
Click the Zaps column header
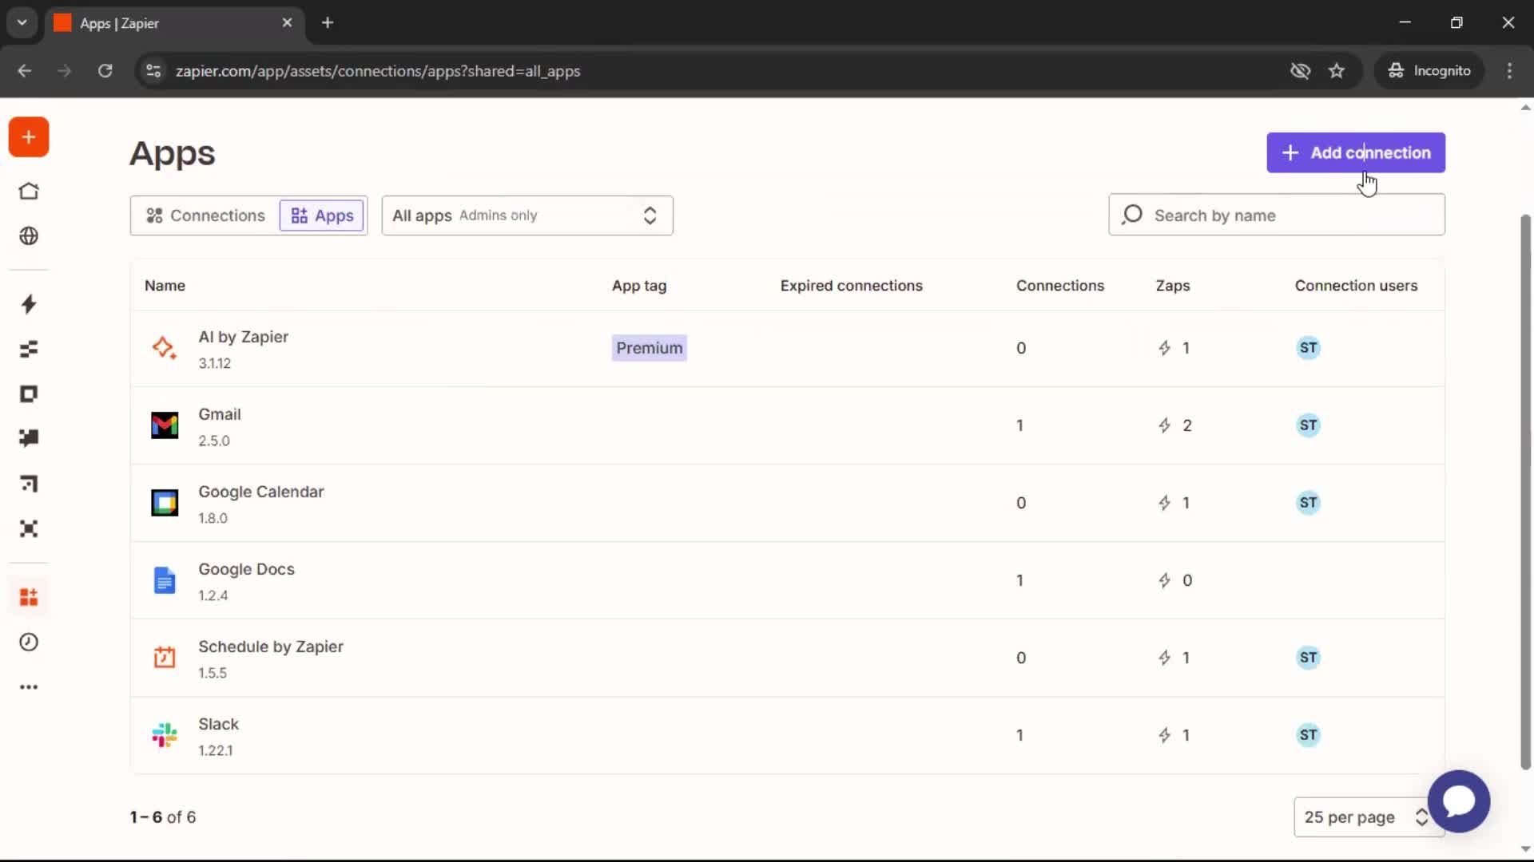coord(1173,286)
